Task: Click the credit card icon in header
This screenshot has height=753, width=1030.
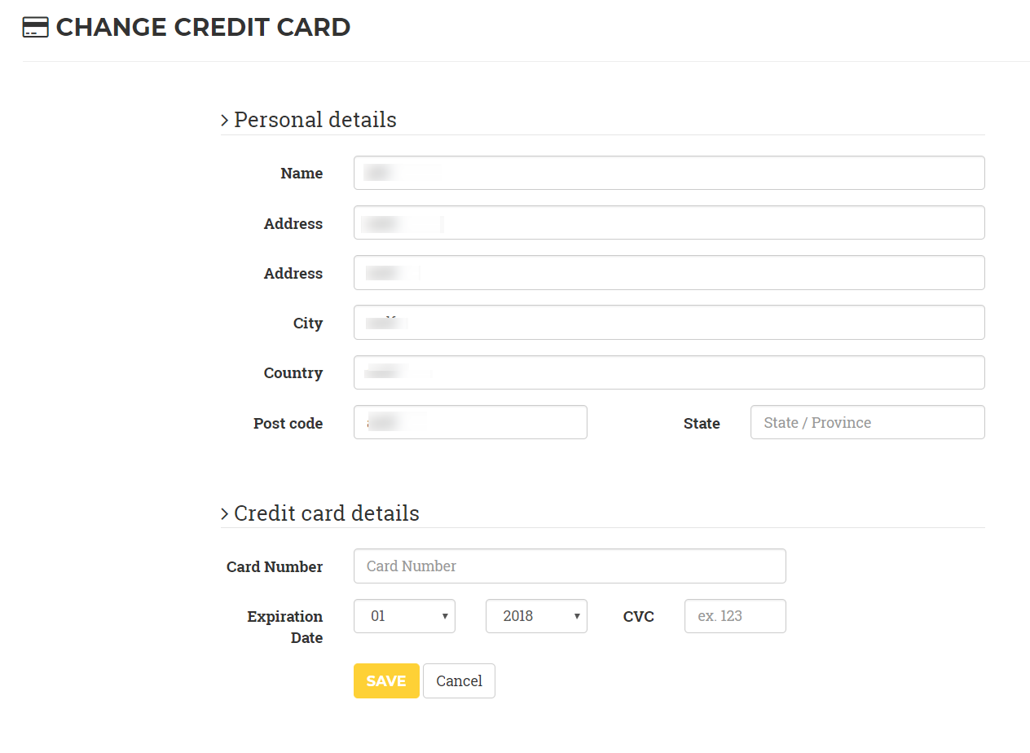Action: [35, 27]
